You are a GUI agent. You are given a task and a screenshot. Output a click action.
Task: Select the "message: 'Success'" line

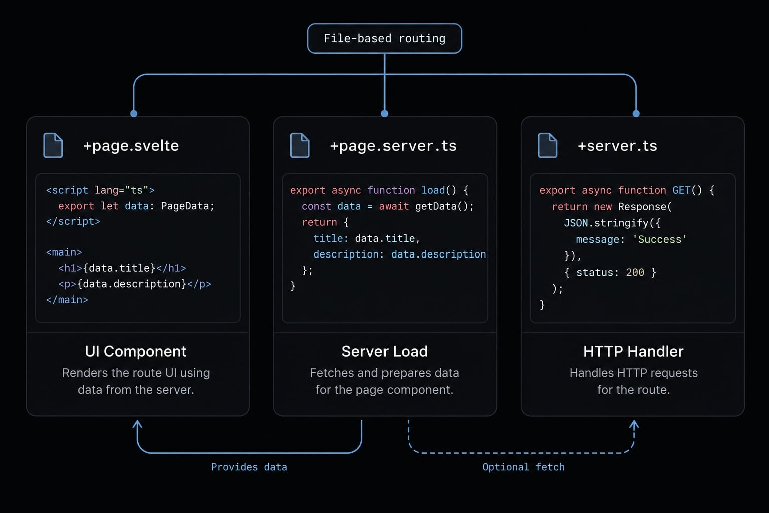click(x=631, y=239)
